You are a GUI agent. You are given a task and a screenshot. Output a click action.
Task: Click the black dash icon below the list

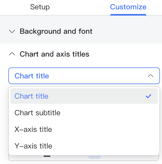pyautogui.click(x=47, y=156)
